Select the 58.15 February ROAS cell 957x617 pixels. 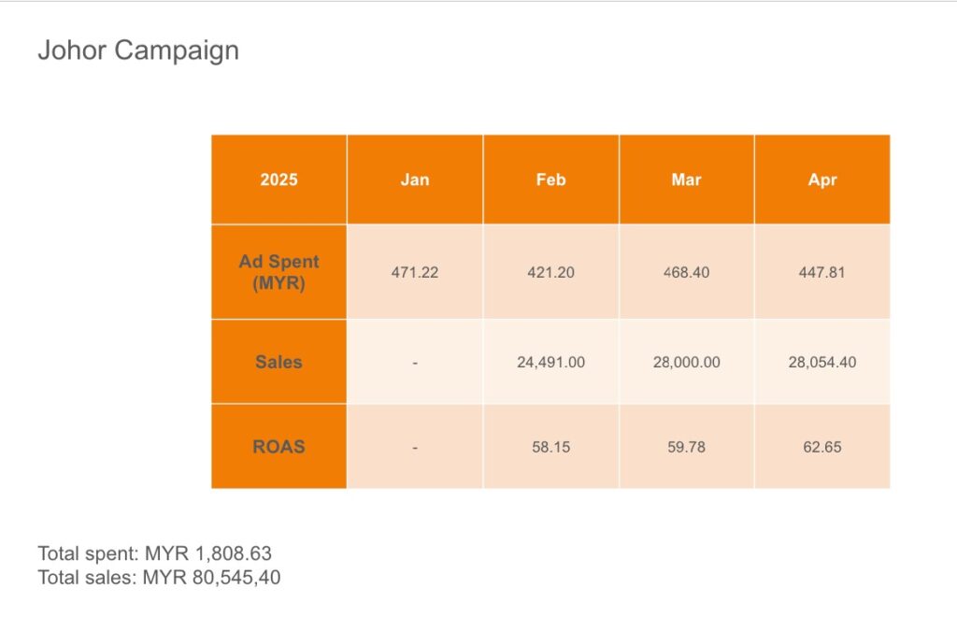coord(550,447)
